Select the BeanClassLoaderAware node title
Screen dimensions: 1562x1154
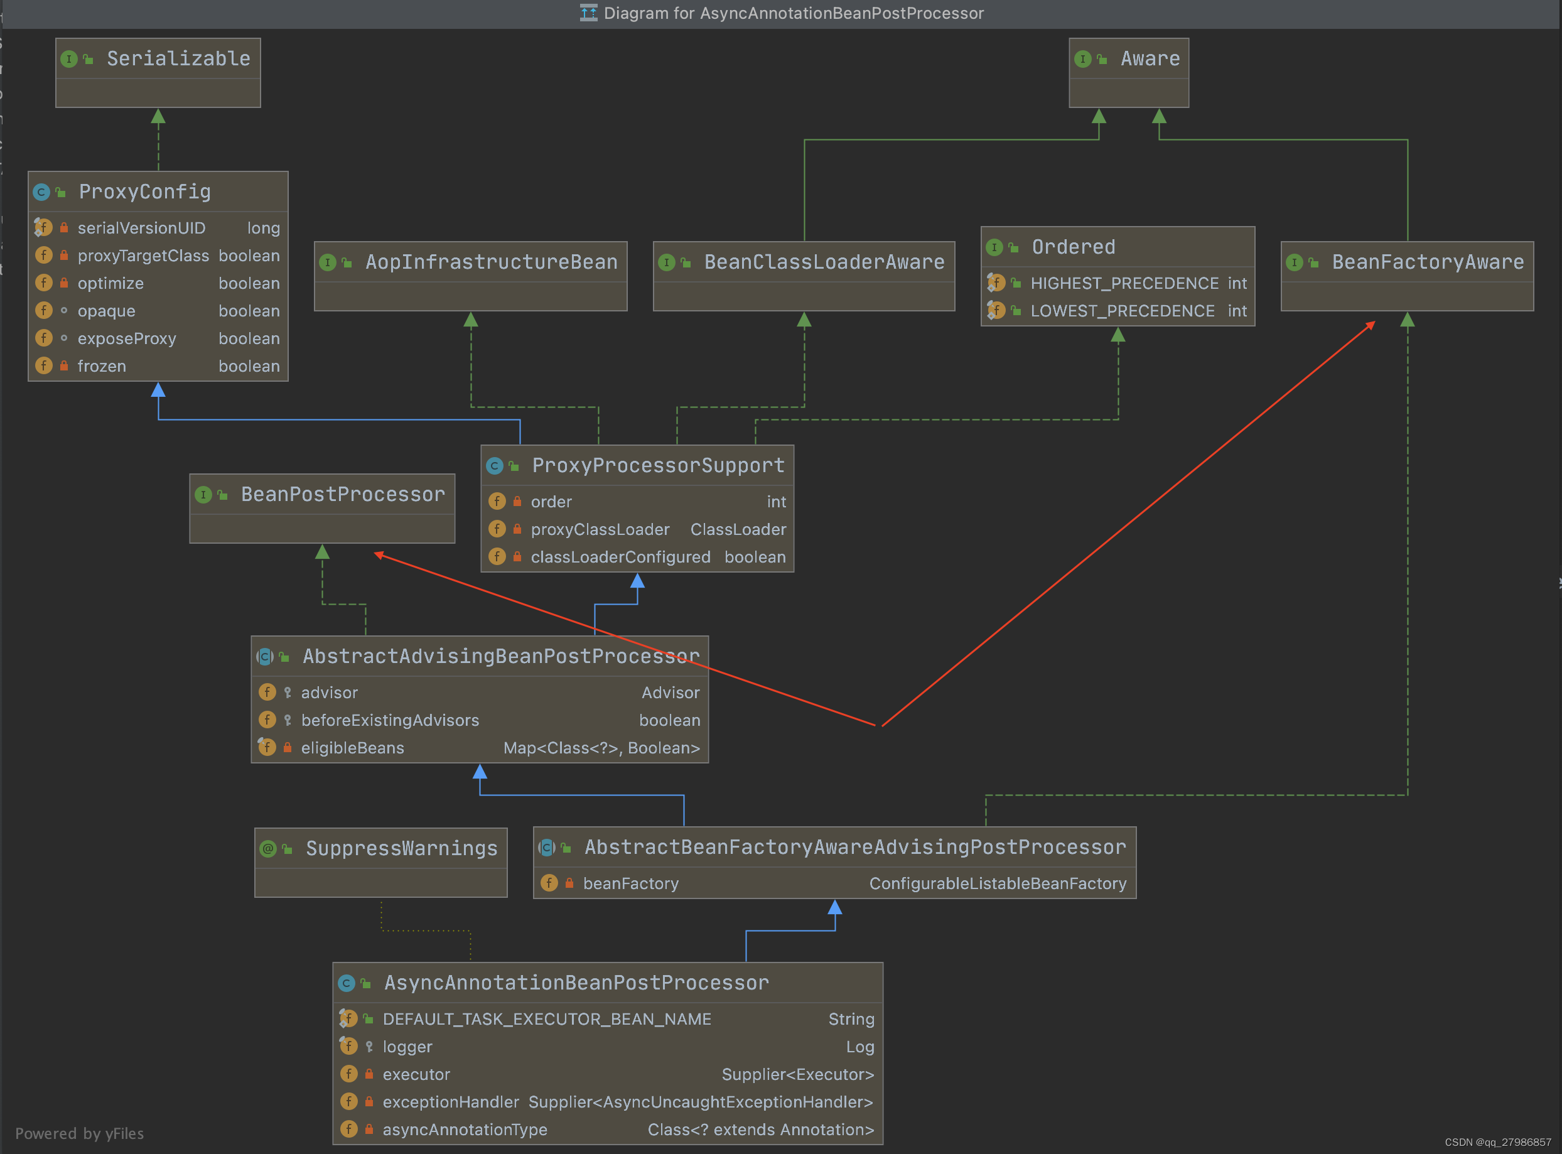[x=824, y=262]
